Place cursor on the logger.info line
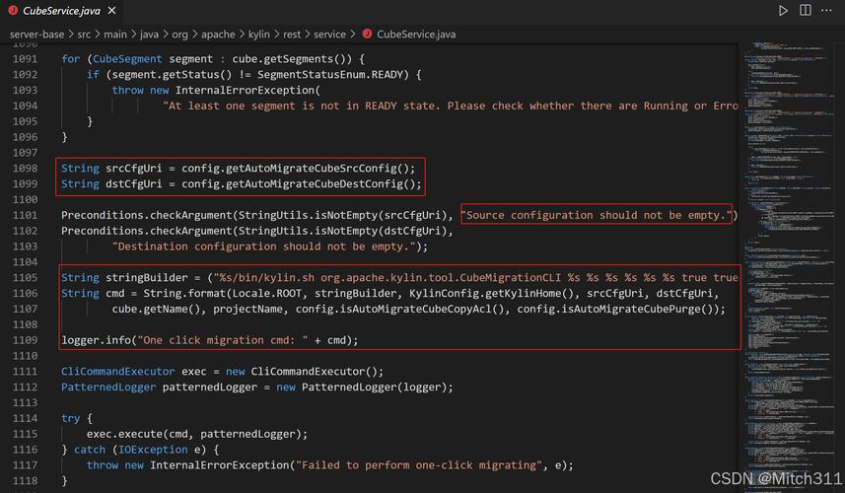The height and width of the screenshot is (493, 845). [209, 340]
